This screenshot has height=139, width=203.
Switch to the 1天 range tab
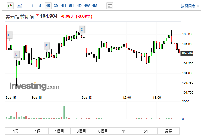16,131
